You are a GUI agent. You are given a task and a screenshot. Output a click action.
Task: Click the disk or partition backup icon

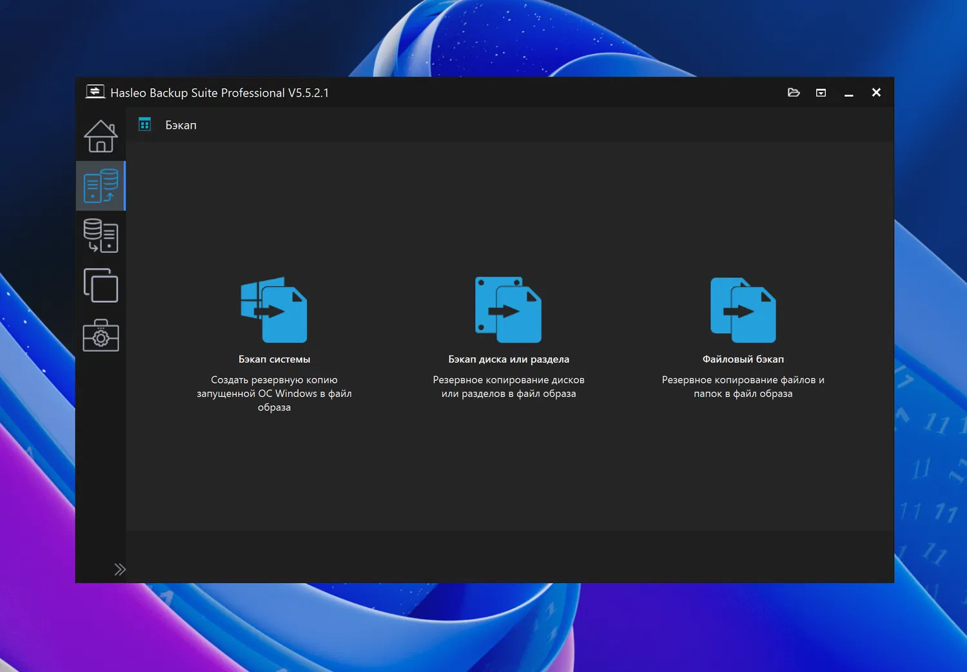(508, 310)
